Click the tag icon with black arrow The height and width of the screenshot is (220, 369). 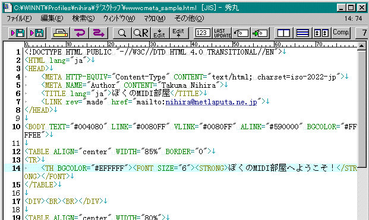pos(241,33)
